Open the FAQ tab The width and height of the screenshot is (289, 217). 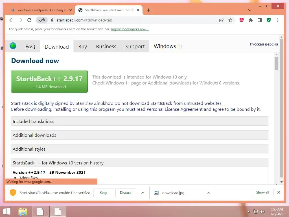click(x=30, y=47)
